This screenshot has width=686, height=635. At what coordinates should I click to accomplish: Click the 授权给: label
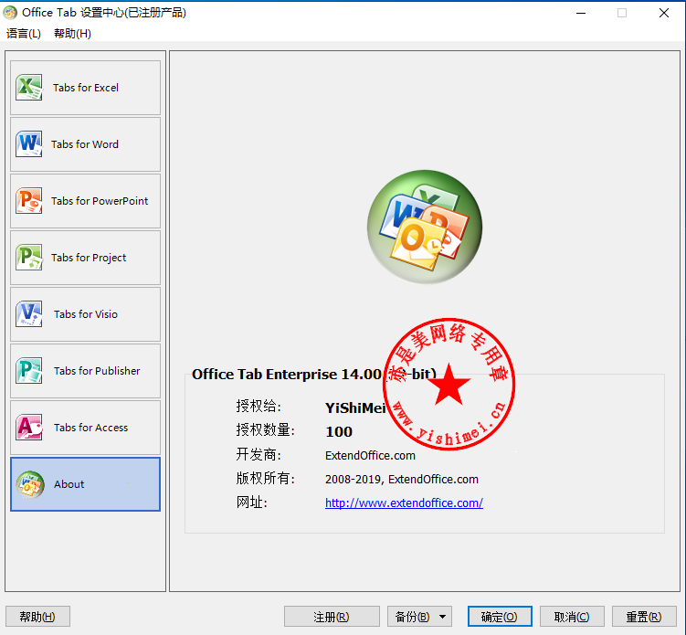pos(259,406)
